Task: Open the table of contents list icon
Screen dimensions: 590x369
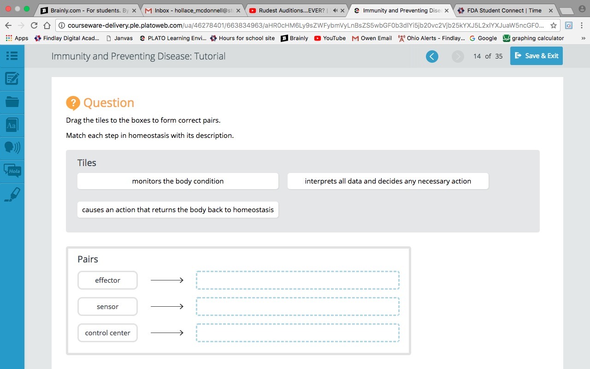Action: click(12, 56)
